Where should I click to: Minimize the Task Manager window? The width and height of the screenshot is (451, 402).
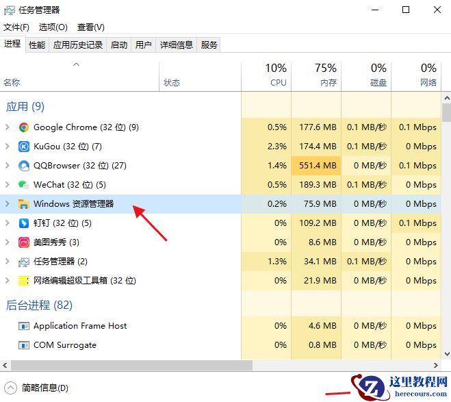point(375,10)
